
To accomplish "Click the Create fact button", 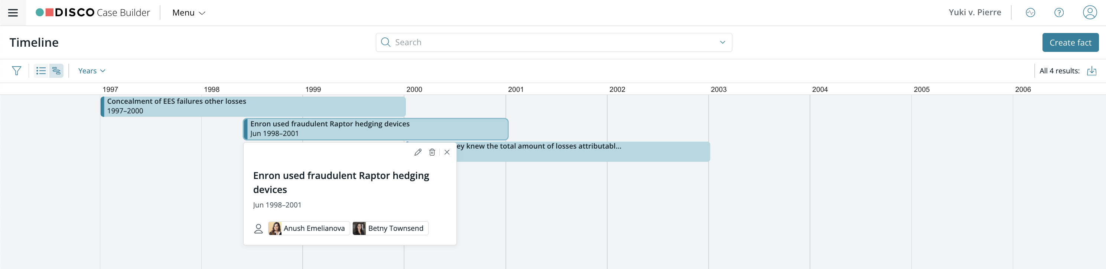I will [x=1070, y=42].
